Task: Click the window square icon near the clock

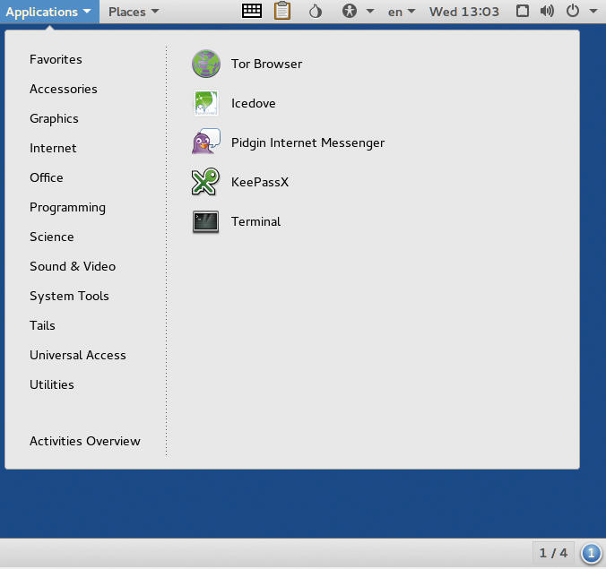Action: tap(523, 12)
